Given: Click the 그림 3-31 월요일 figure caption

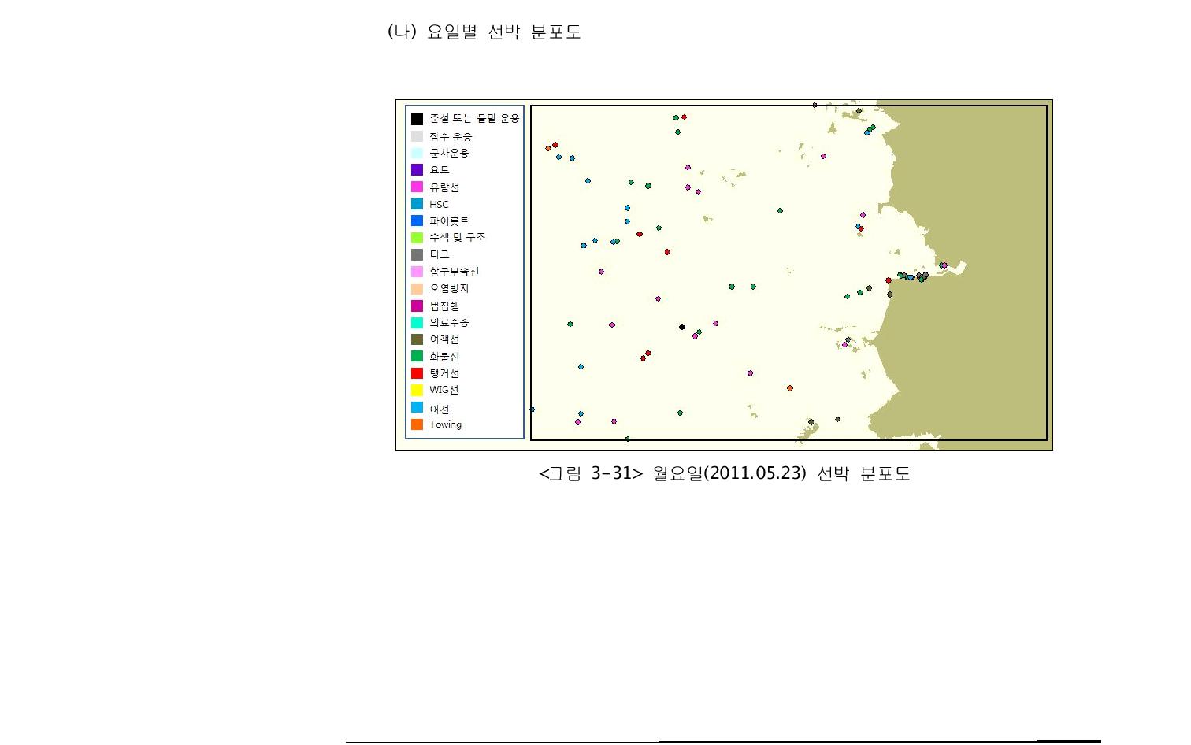Looking at the screenshot, I should click(x=725, y=473).
